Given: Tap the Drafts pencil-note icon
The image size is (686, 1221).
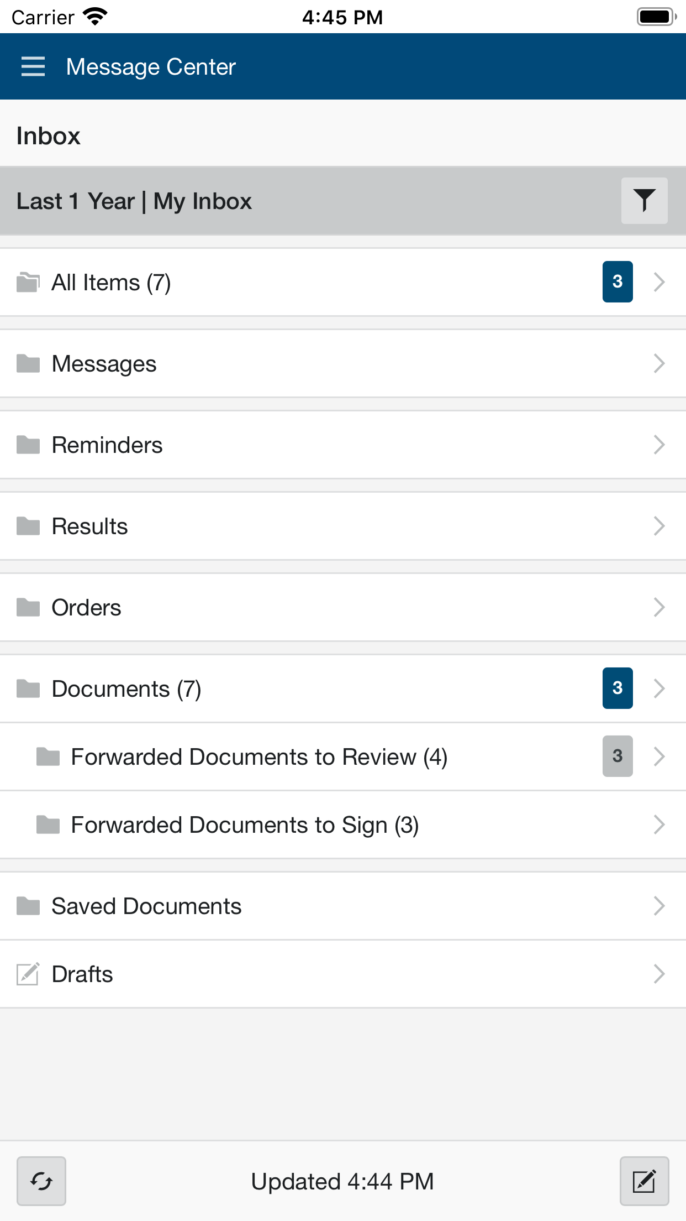Looking at the screenshot, I should [x=28, y=974].
